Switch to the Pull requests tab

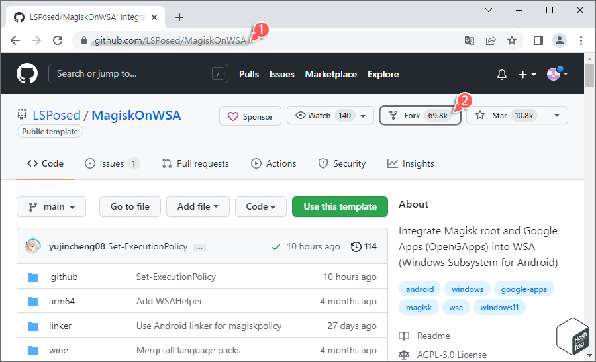click(195, 163)
